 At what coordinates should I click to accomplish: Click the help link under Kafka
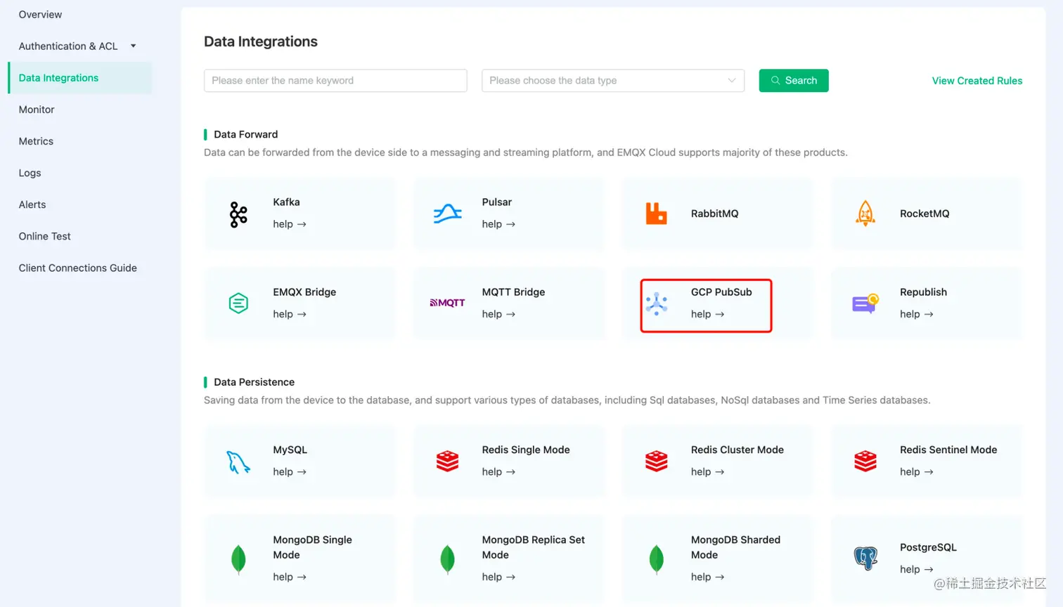(x=289, y=224)
